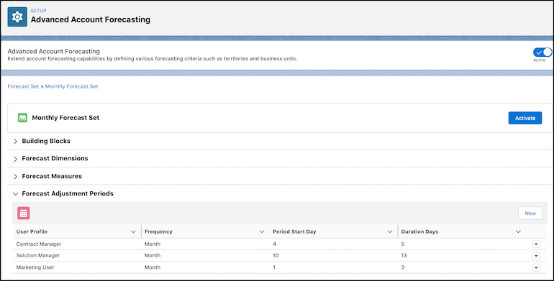Viewport: 554px width, 281px height.
Task: Select the Solution Manager profile cell
Action: tap(38, 256)
